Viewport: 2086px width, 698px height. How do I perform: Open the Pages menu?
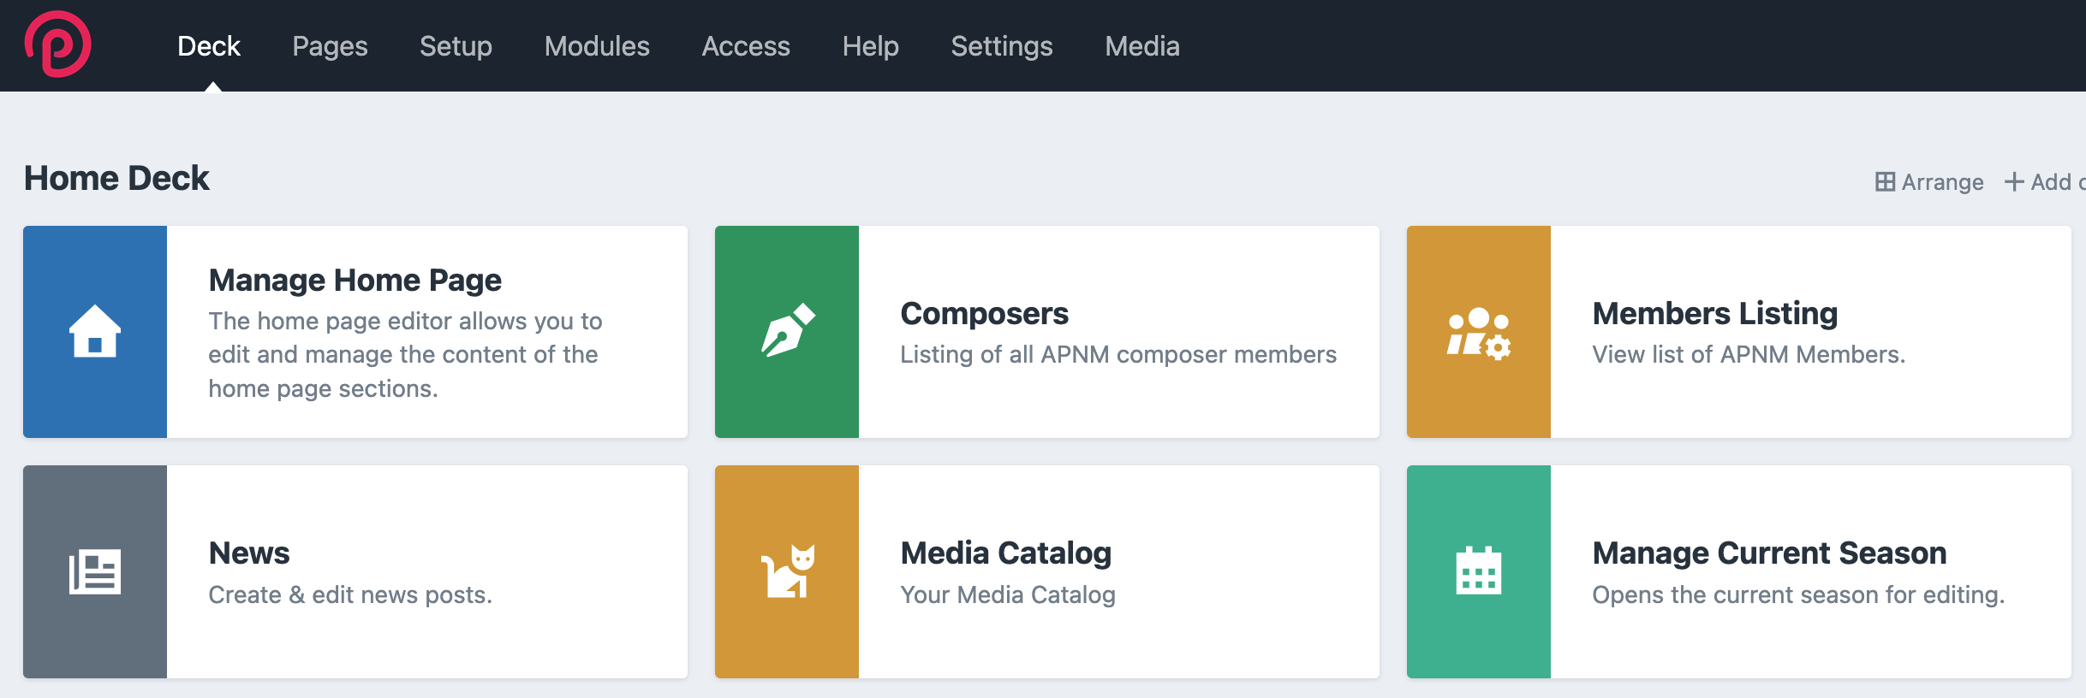330,46
